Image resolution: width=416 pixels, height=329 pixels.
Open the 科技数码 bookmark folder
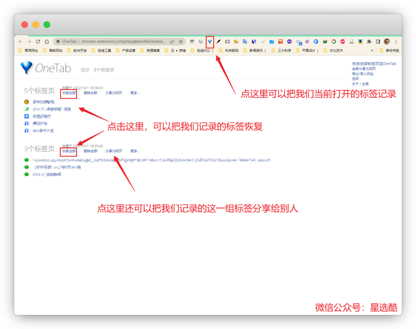click(x=229, y=50)
